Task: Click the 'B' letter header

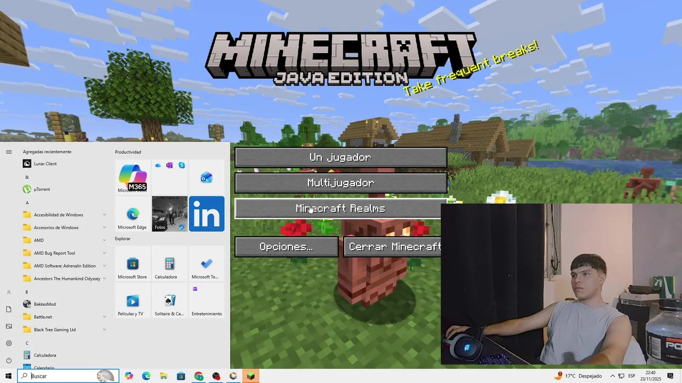Action: [27, 292]
